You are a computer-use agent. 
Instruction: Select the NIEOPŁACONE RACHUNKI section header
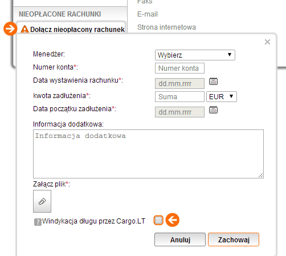point(60,14)
